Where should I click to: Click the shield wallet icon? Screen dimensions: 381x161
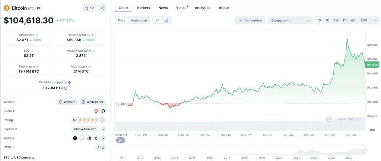point(82,138)
